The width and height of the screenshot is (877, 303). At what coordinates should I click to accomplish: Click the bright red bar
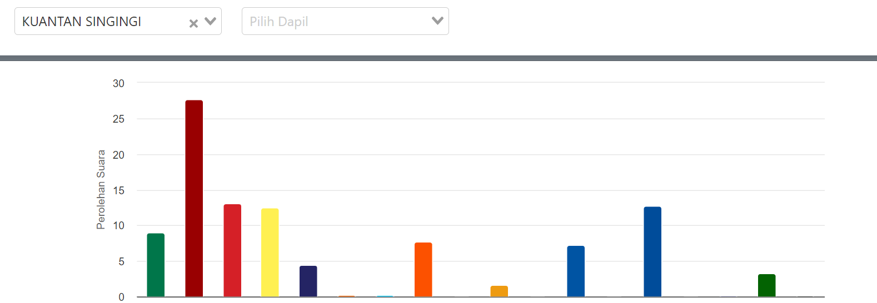(232, 250)
